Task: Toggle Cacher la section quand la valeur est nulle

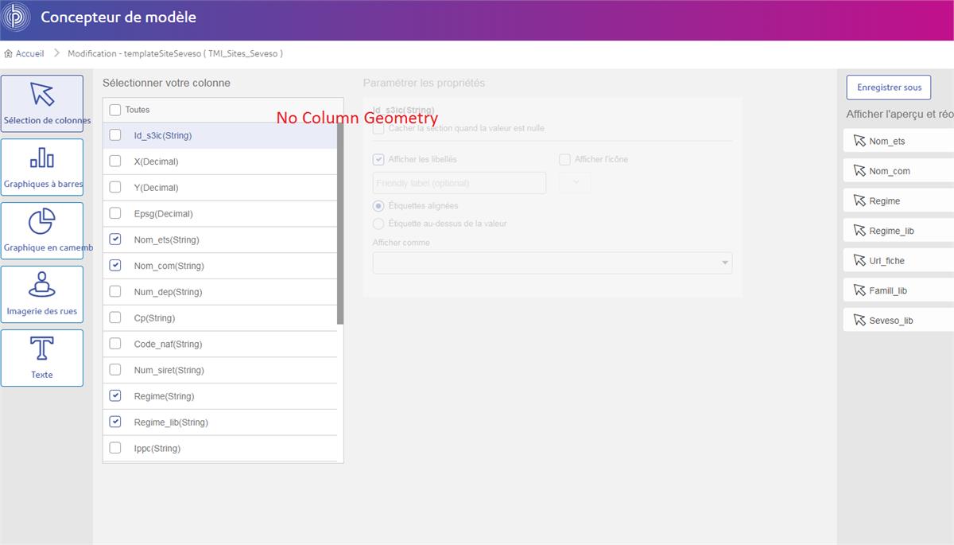Action: pyautogui.click(x=378, y=128)
